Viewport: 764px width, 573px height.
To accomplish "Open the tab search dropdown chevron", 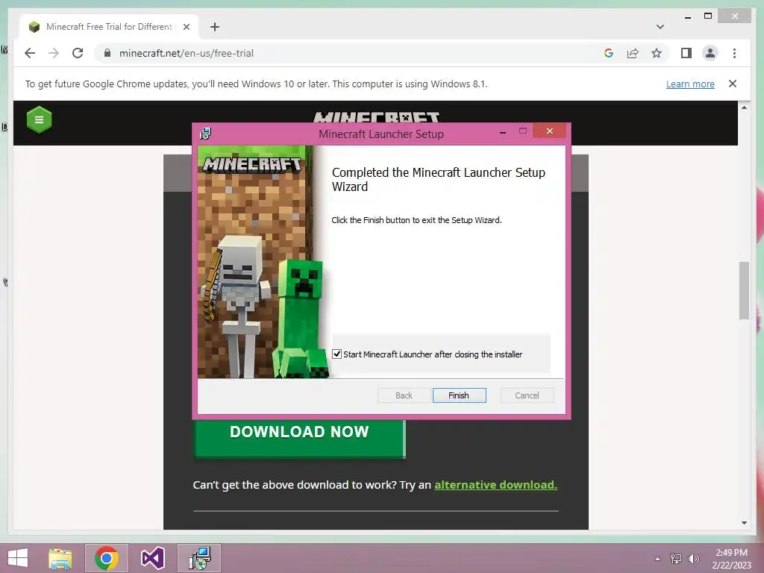I will click(x=660, y=27).
